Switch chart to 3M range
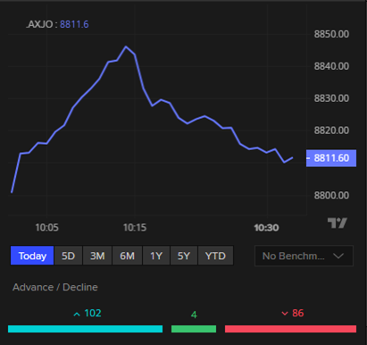Viewport: 367px width, 345px height. [97, 256]
